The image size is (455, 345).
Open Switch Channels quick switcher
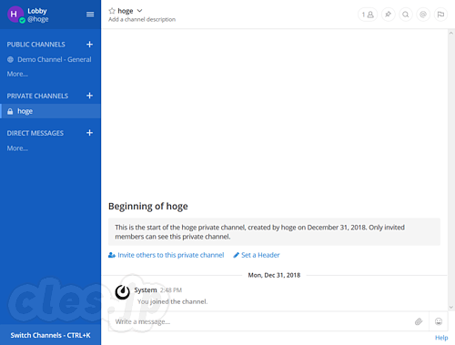[x=50, y=335]
